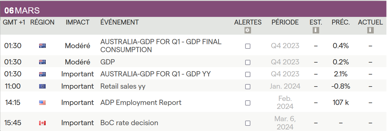Image resolution: width=387 pixels, height=131 pixels.
Task: Click the Canadian flag icon
Action: click(43, 123)
